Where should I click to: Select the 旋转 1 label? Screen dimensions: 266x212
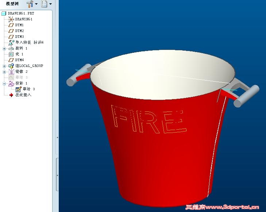point(22,48)
